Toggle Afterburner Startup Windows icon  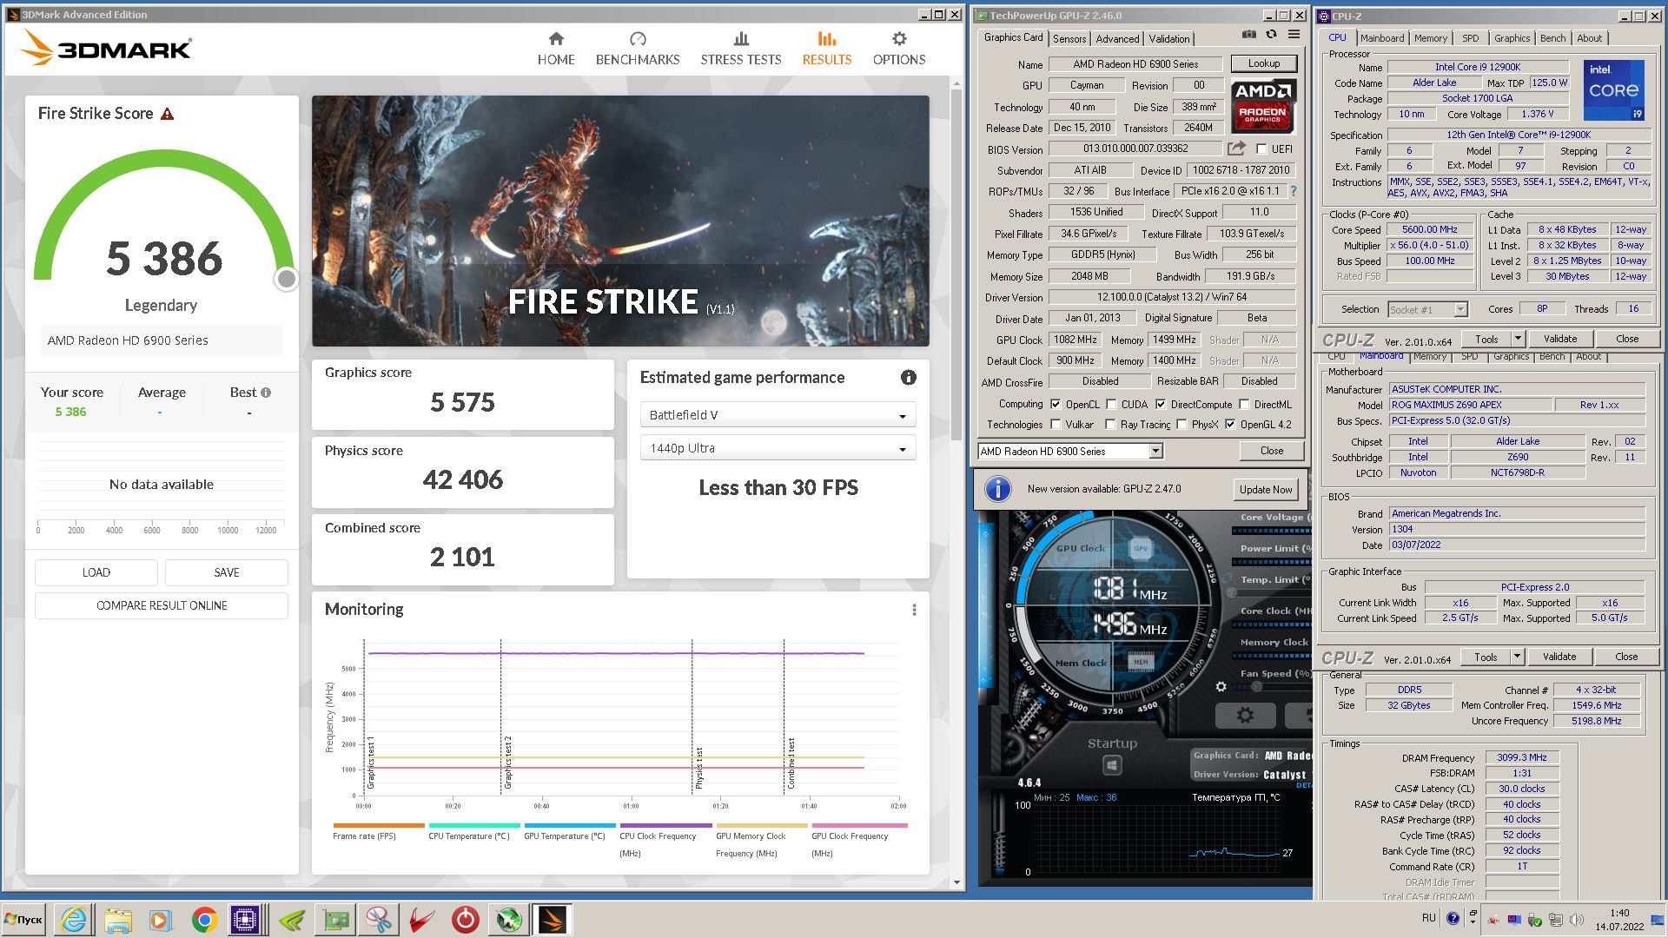(1112, 765)
